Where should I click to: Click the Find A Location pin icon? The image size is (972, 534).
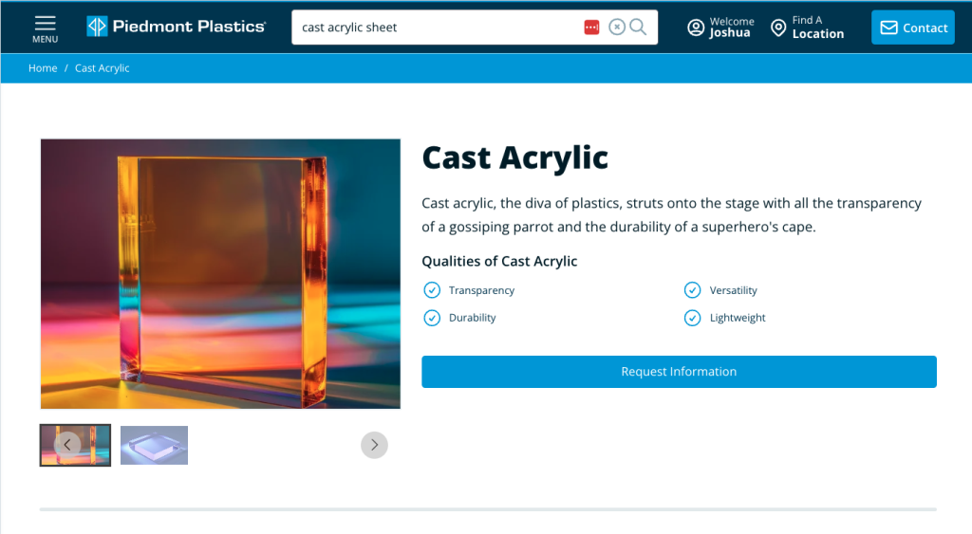pyautogui.click(x=778, y=28)
